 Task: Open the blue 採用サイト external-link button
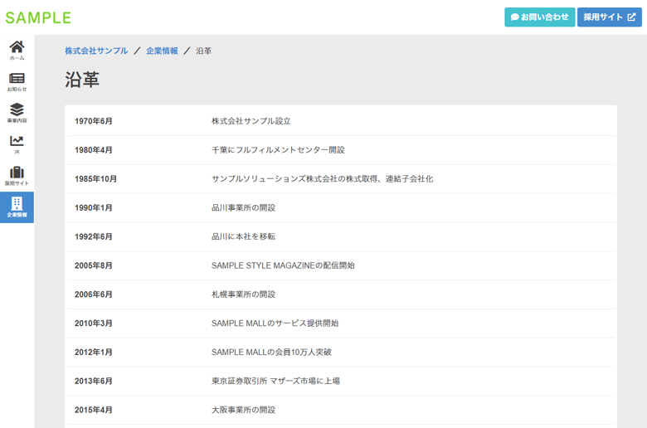609,17
